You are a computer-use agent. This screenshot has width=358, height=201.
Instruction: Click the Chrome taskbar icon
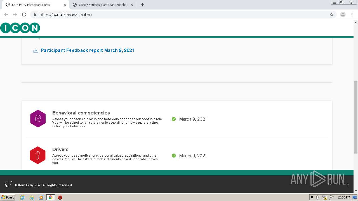(50, 197)
